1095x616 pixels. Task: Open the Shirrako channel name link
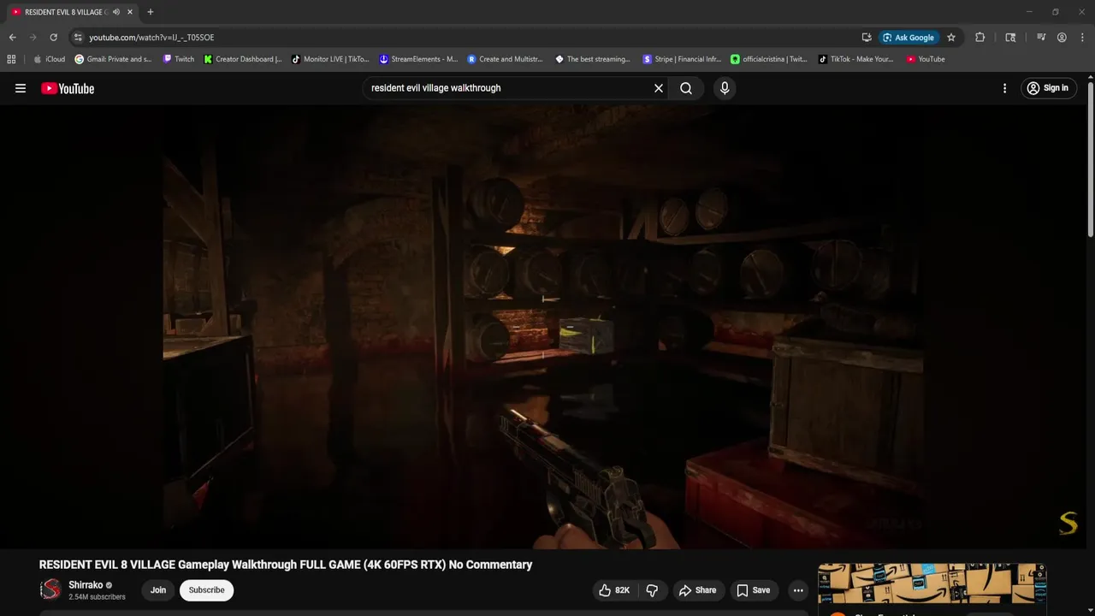pyautogui.click(x=86, y=585)
